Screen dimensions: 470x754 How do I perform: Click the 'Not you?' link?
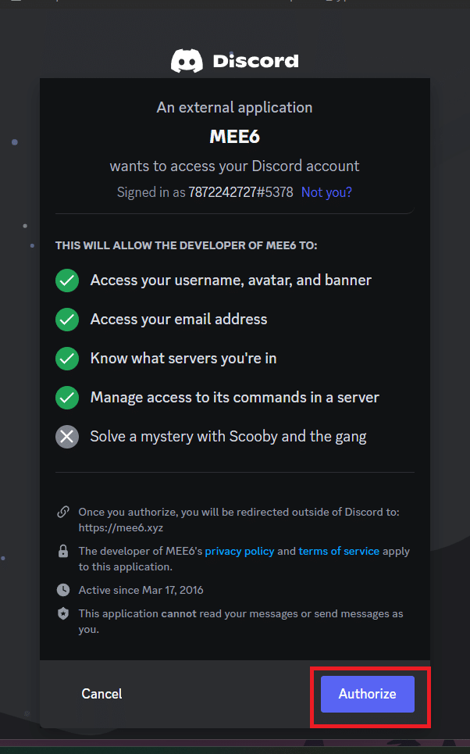(x=326, y=192)
